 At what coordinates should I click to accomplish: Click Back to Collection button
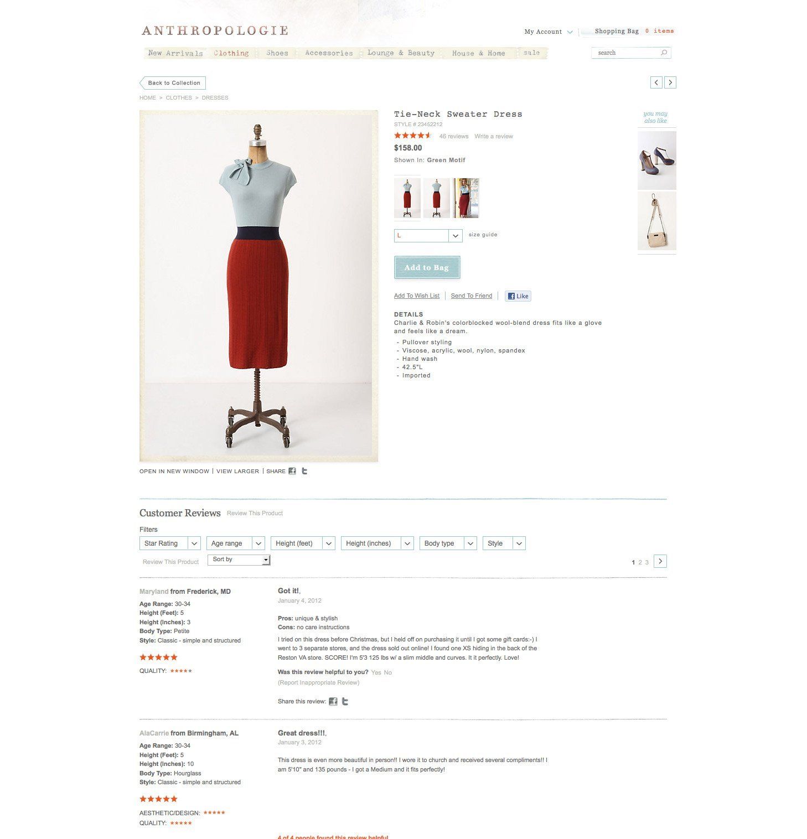(173, 83)
